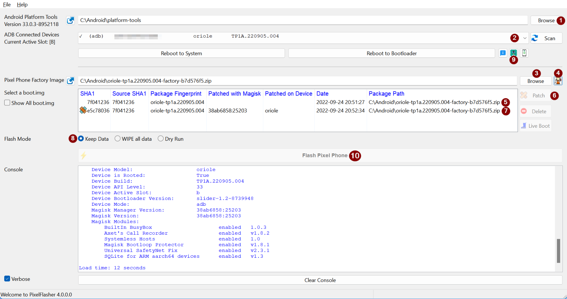Click the Scan devices button
This screenshot has width=567, height=299.
[x=547, y=38]
